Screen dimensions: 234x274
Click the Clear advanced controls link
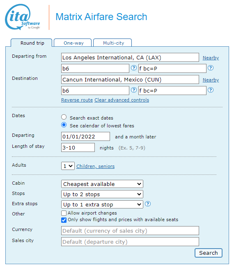click(122, 100)
